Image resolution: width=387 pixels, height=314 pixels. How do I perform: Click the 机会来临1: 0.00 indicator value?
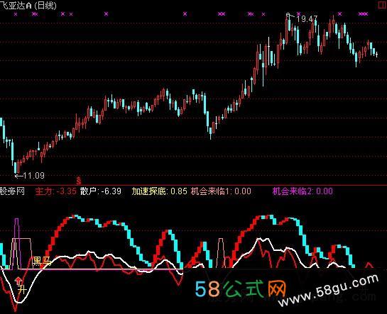tap(221, 191)
